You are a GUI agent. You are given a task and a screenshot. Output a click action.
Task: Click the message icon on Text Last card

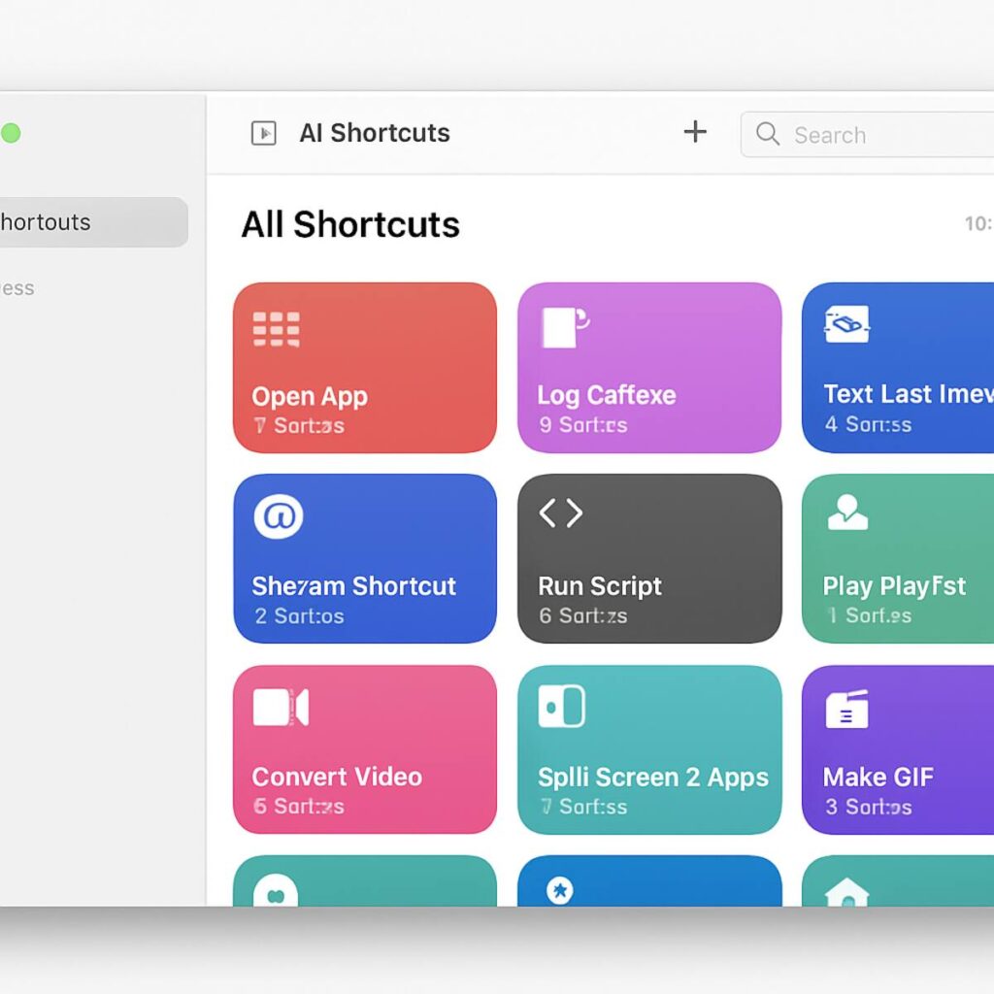(x=846, y=324)
